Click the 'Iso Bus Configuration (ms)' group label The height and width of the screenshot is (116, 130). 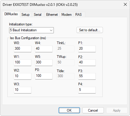click(28, 38)
